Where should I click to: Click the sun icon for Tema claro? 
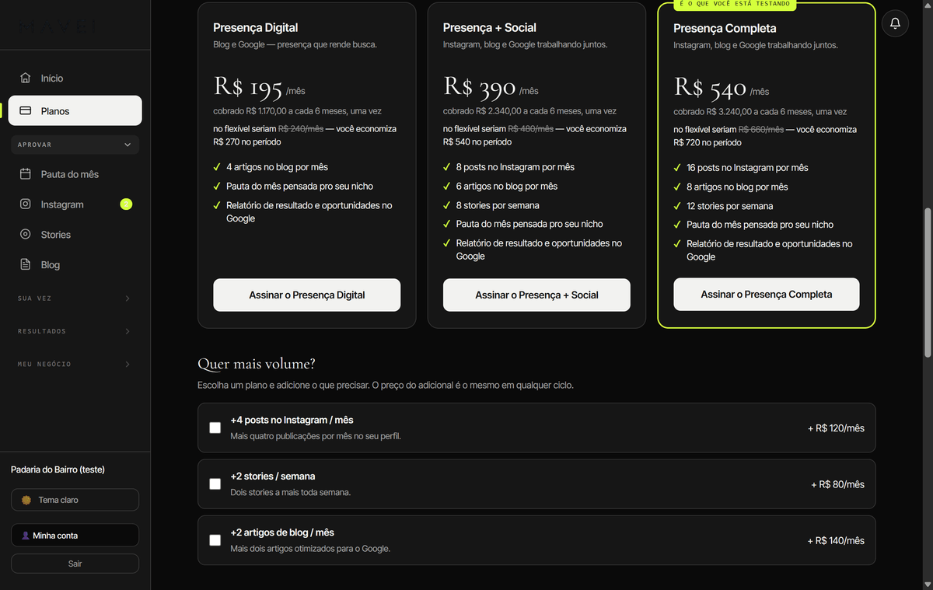[26, 500]
